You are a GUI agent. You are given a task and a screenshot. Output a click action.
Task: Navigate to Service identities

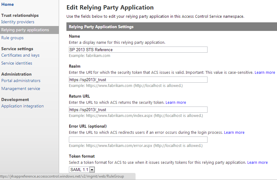17,63
